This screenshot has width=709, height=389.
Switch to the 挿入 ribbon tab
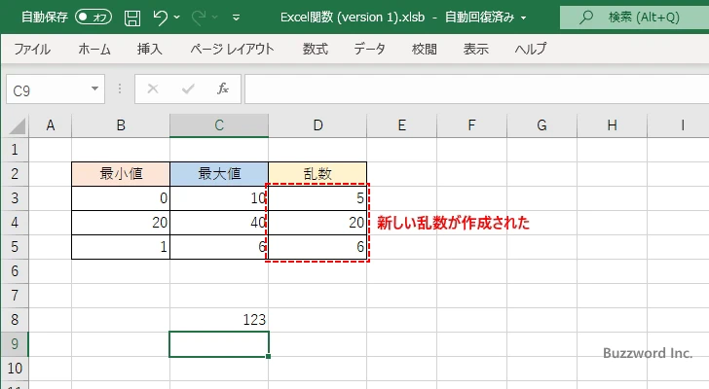point(149,49)
